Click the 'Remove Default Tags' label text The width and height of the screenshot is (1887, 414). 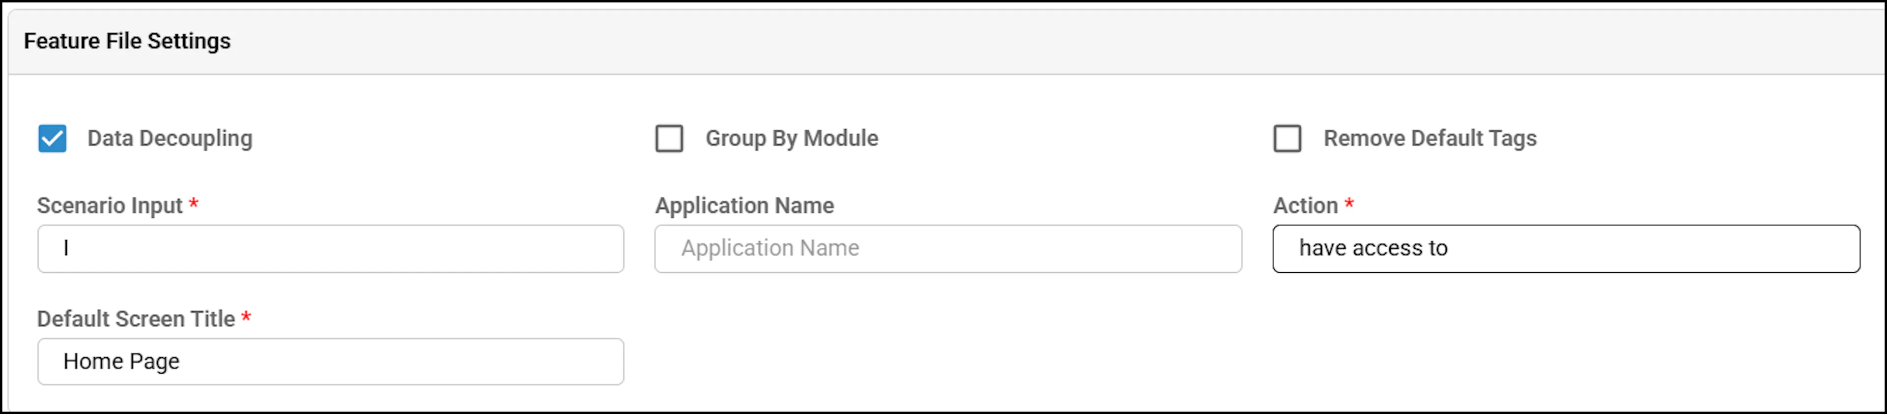point(1430,138)
